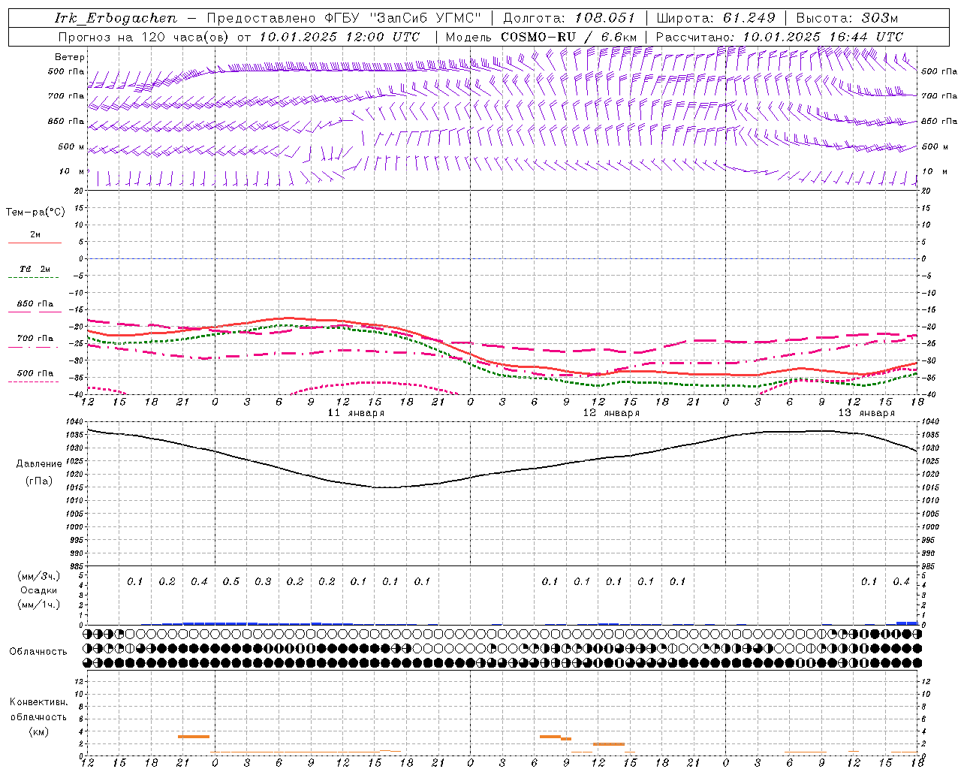The image size is (961, 769).
Task: Select the "Долгота: 108.051" header text
Action: pyautogui.click(x=569, y=18)
